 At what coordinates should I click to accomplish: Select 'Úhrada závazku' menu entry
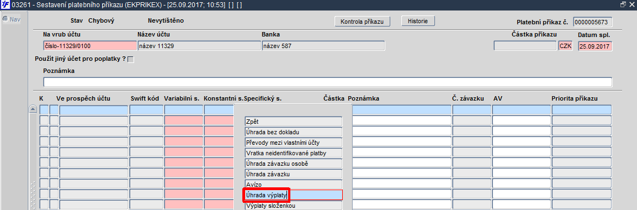point(293,174)
